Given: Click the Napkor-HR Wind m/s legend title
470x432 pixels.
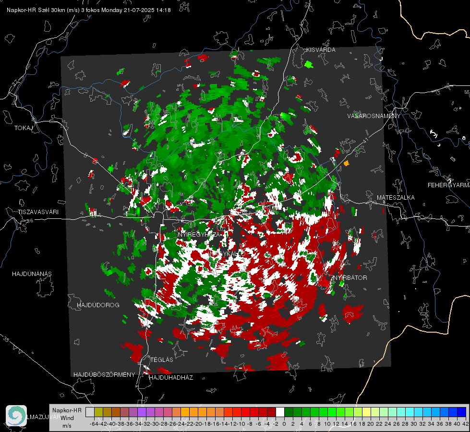Looking at the screenshot, I should click(67, 418).
